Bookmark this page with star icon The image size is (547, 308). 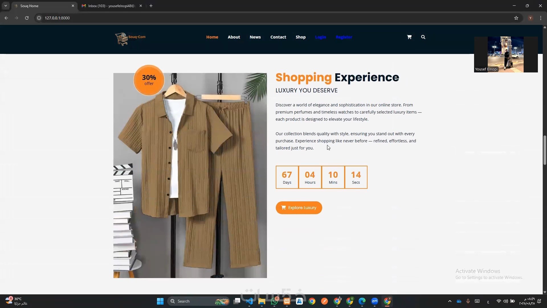516,18
